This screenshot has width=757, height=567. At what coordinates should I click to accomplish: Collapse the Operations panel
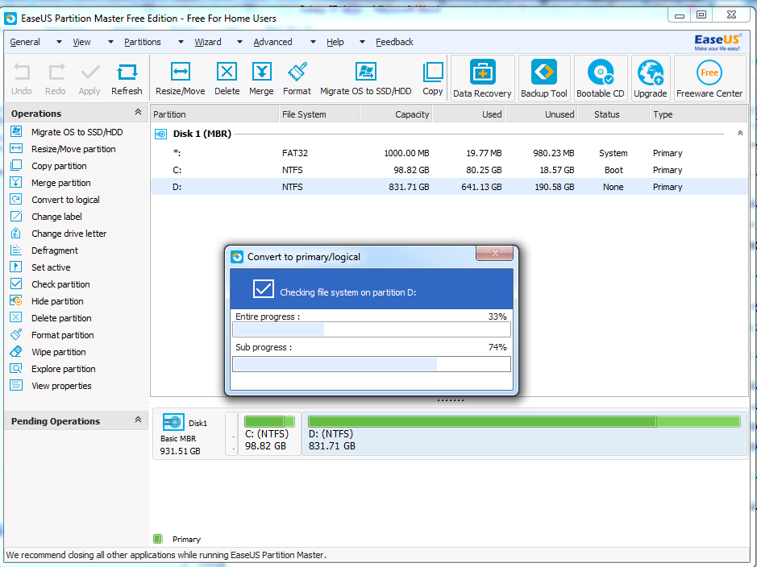tap(138, 112)
